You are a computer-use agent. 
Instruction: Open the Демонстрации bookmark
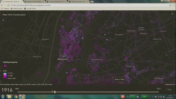[17, 9]
